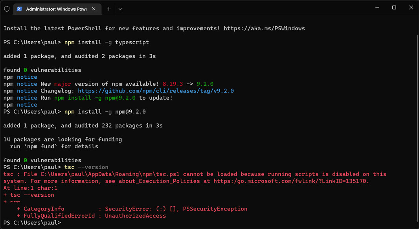The image size is (419, 229).
Task: Click the UnauthorizedAccess error ID text
Action: pyautogui.click(x=135, y=216)
